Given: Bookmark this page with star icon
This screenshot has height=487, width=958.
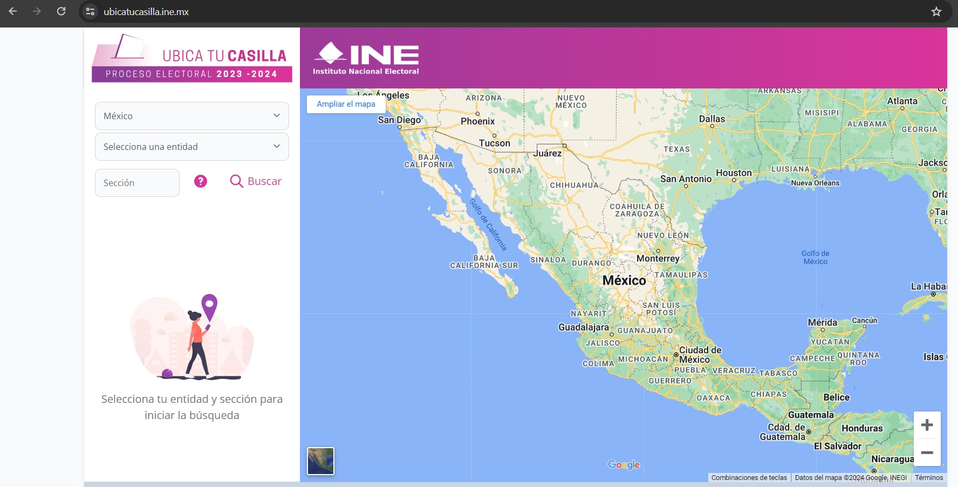Looking at the screenshot, I should point(936,12).
